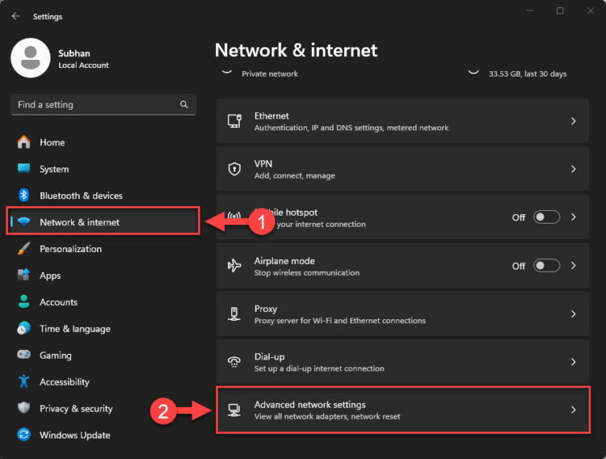Click the Off label beside Mobile hotspot
Screen dimensions: 606x459
pos(518,217)
